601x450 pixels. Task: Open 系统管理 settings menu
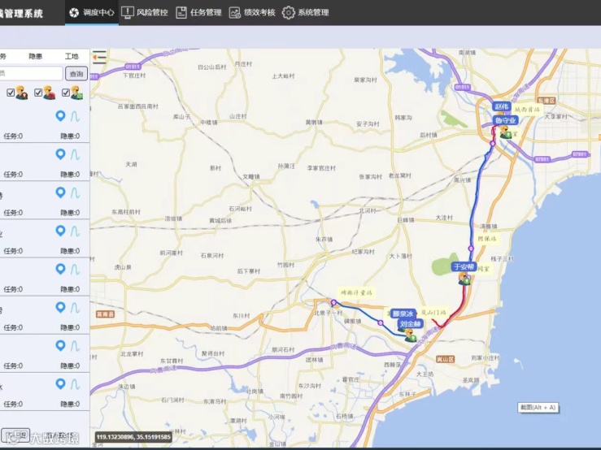[306, 13]
